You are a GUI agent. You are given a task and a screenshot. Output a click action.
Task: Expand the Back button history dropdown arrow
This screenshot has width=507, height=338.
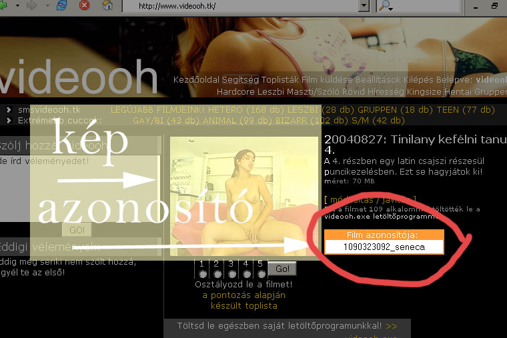(x=19, y=6)
